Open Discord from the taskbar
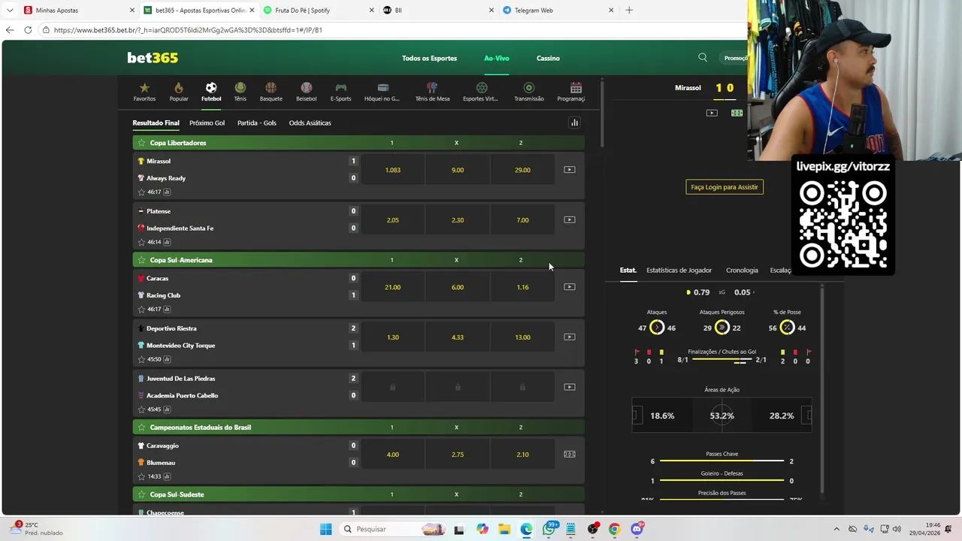 [x=637, y=529]
